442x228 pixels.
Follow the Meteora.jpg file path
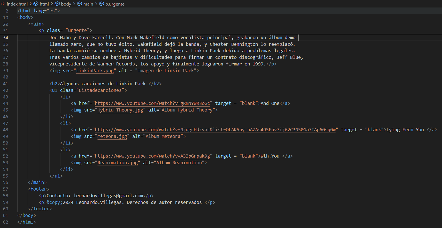click(112, 136)
